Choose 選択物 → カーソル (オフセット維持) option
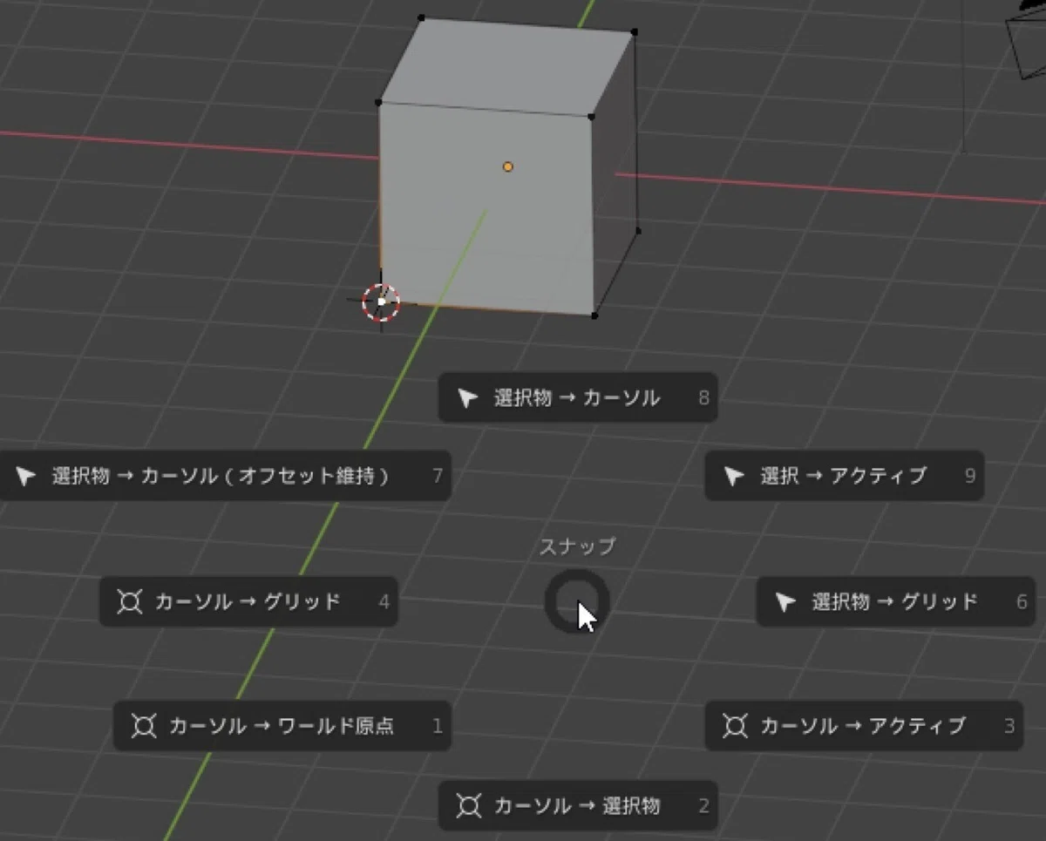 [225, 476]
